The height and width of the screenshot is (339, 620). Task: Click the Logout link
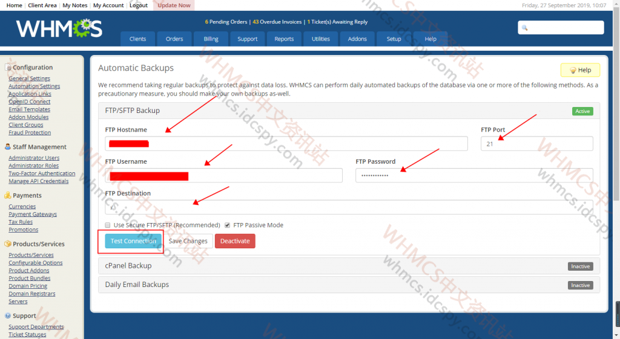[x=139, y=5]
